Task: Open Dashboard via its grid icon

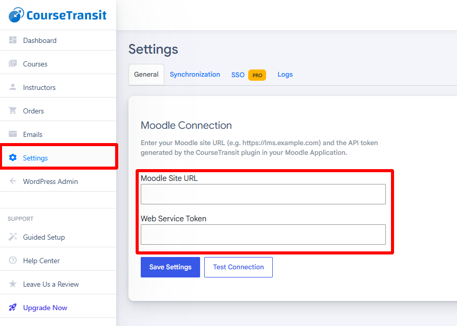Action: 13,40
